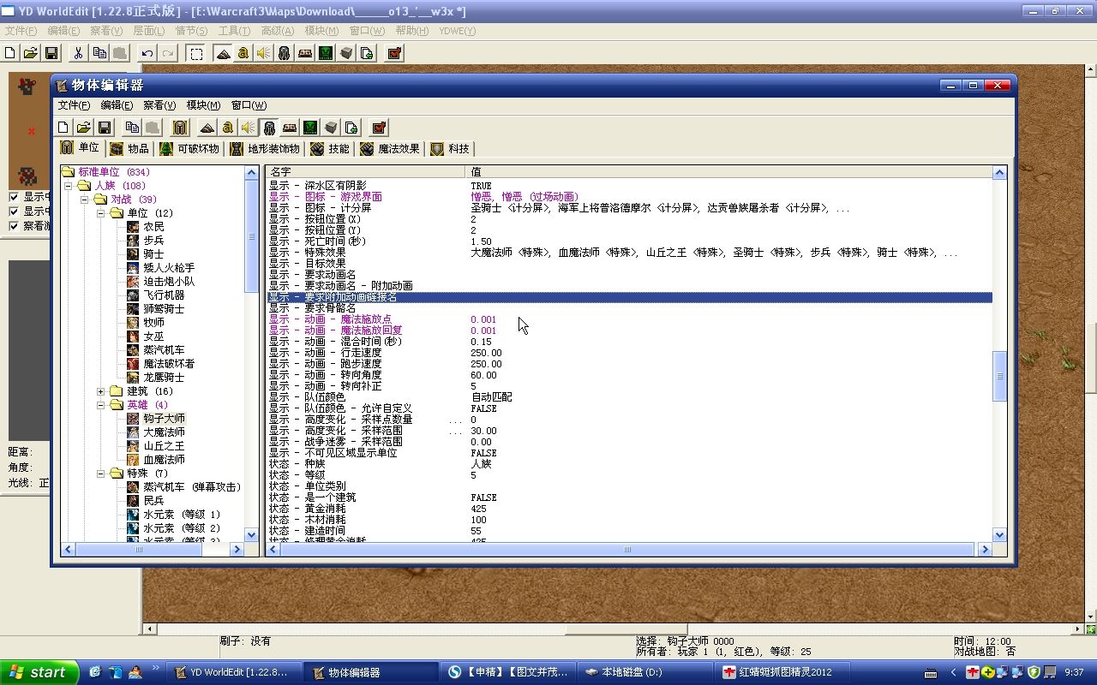Click Test Map in the Object Editor toolbar
The height and width of the screenshot is (685, 1097).
coord(379,128)
